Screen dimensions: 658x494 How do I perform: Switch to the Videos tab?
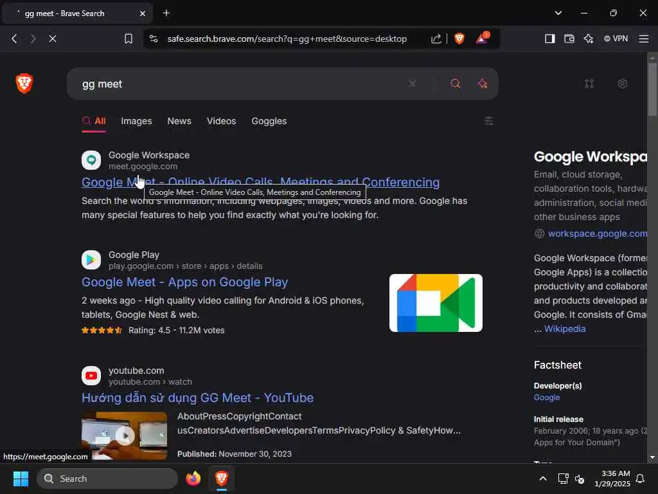coord(221,121)
